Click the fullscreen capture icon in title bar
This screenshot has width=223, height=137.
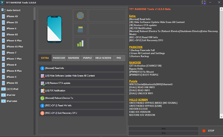[203, 2]
